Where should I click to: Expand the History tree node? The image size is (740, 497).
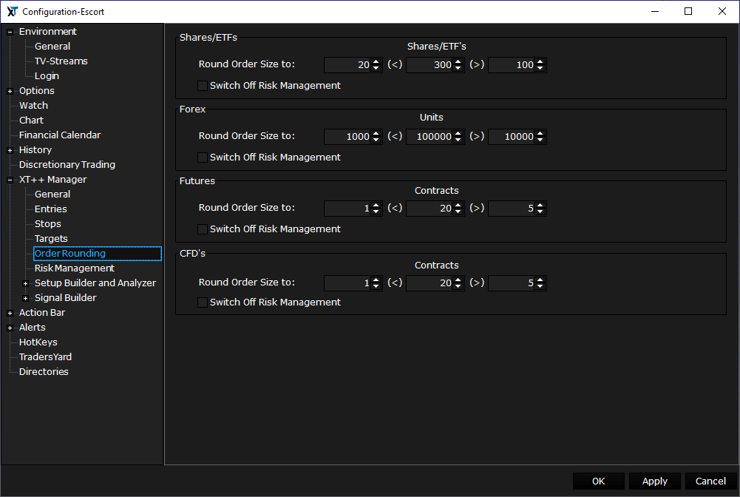10,151
